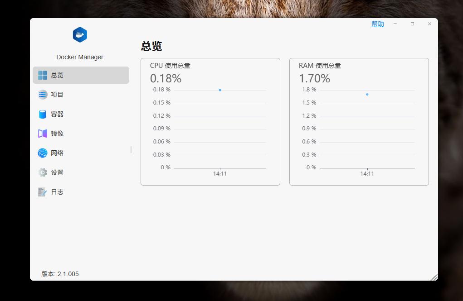This screenshot has height=301, width=463.
Task: Click the 0.18% CPU usage value
Action: (166, 78)
